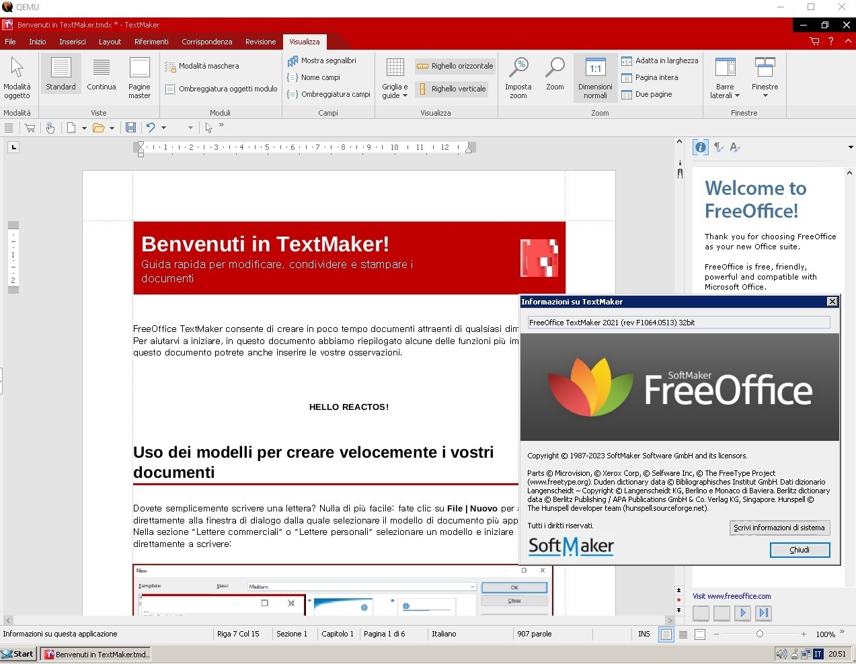Switch to Revisione ribbon tab
856x664 pixels.
point(260,42)
